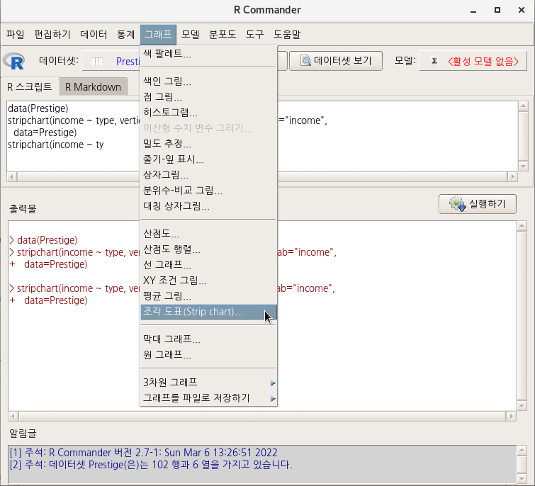
Task: Choose 원 그래프... menu entry
Action: pos(208,355)
